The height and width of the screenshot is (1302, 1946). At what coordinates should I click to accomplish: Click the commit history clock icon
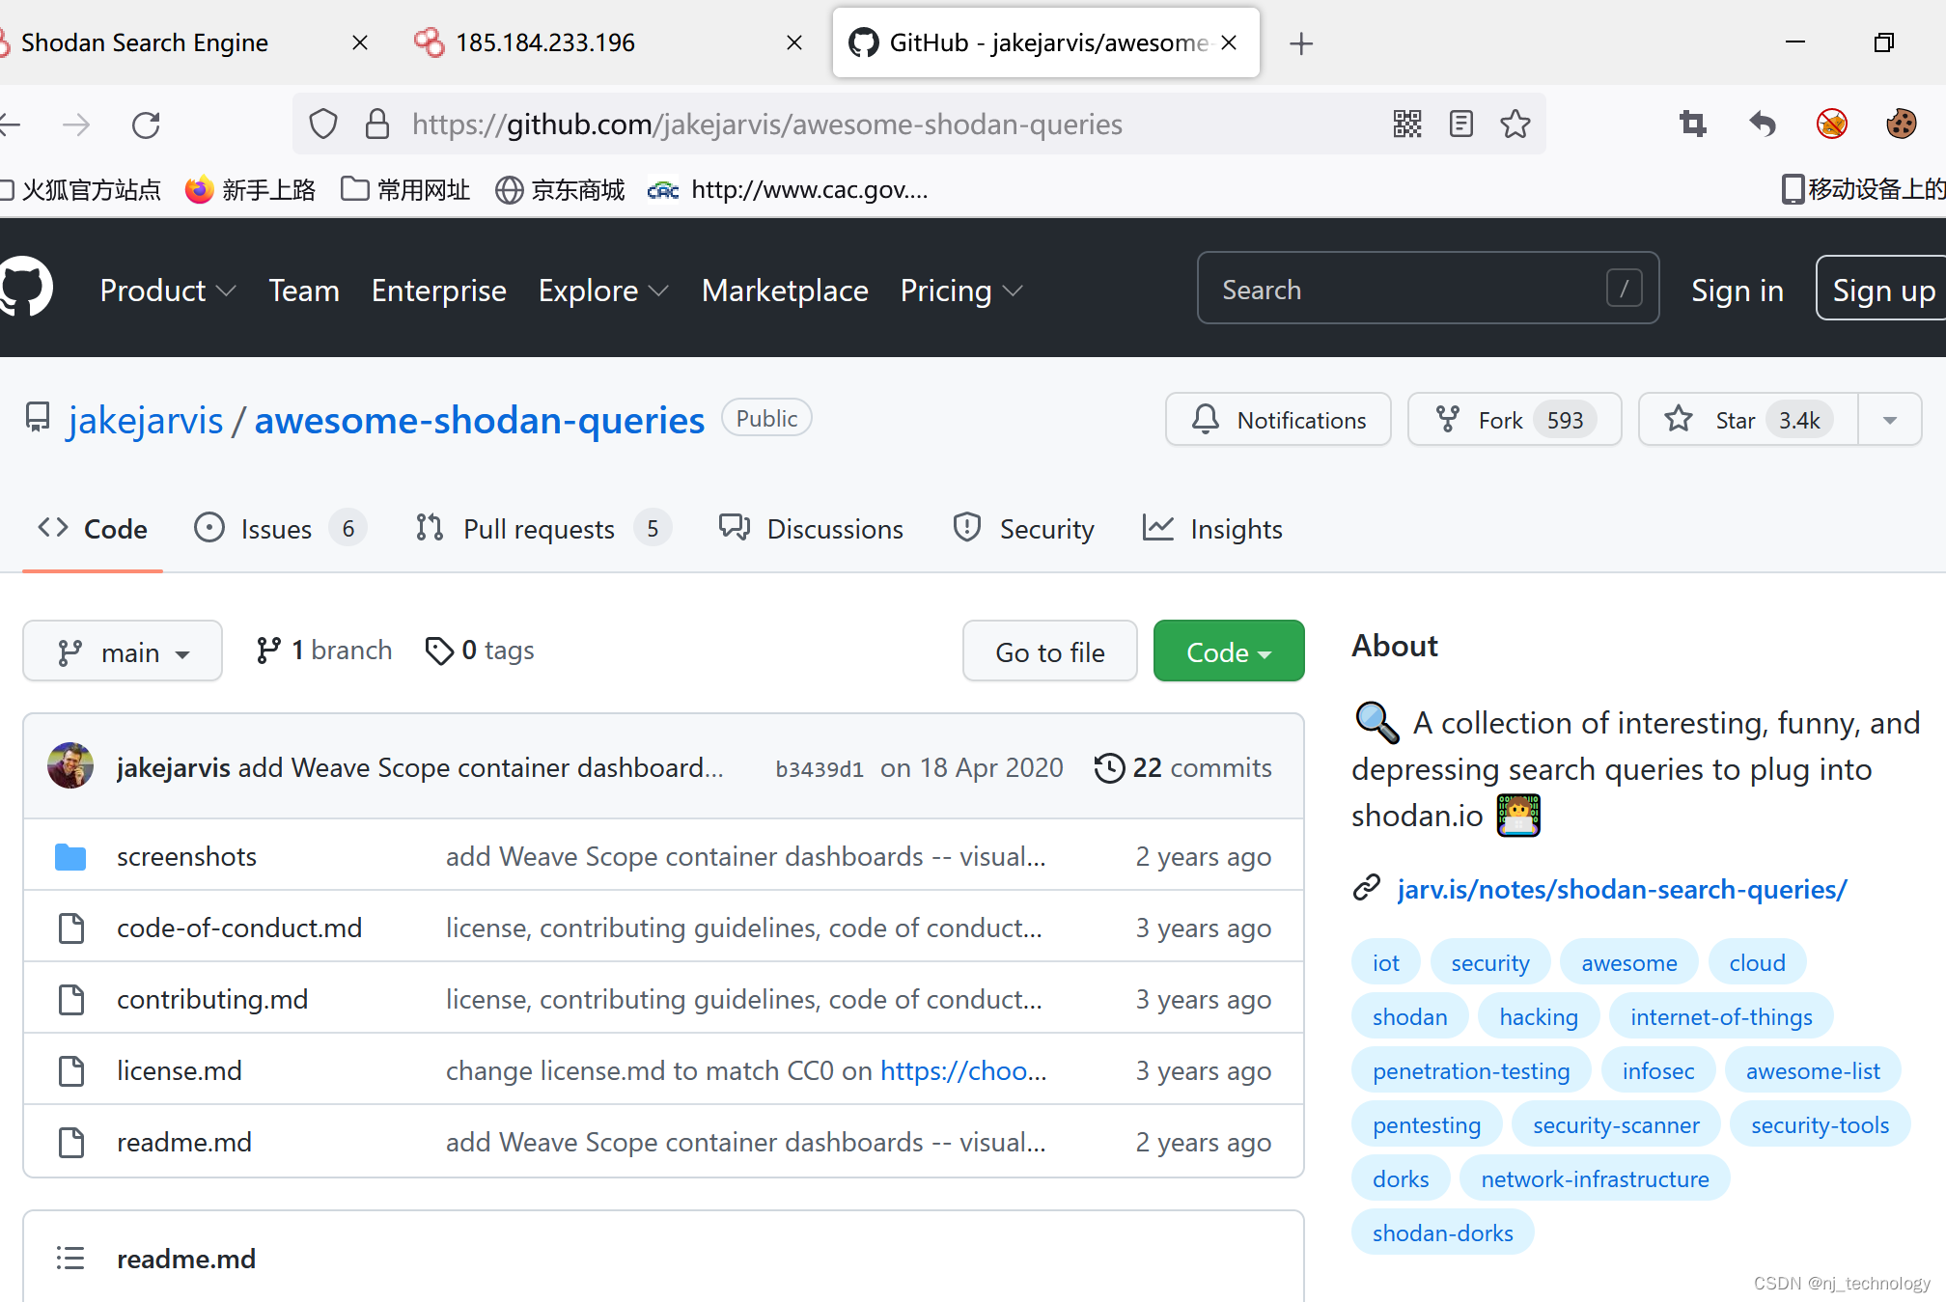(1109, 767)
